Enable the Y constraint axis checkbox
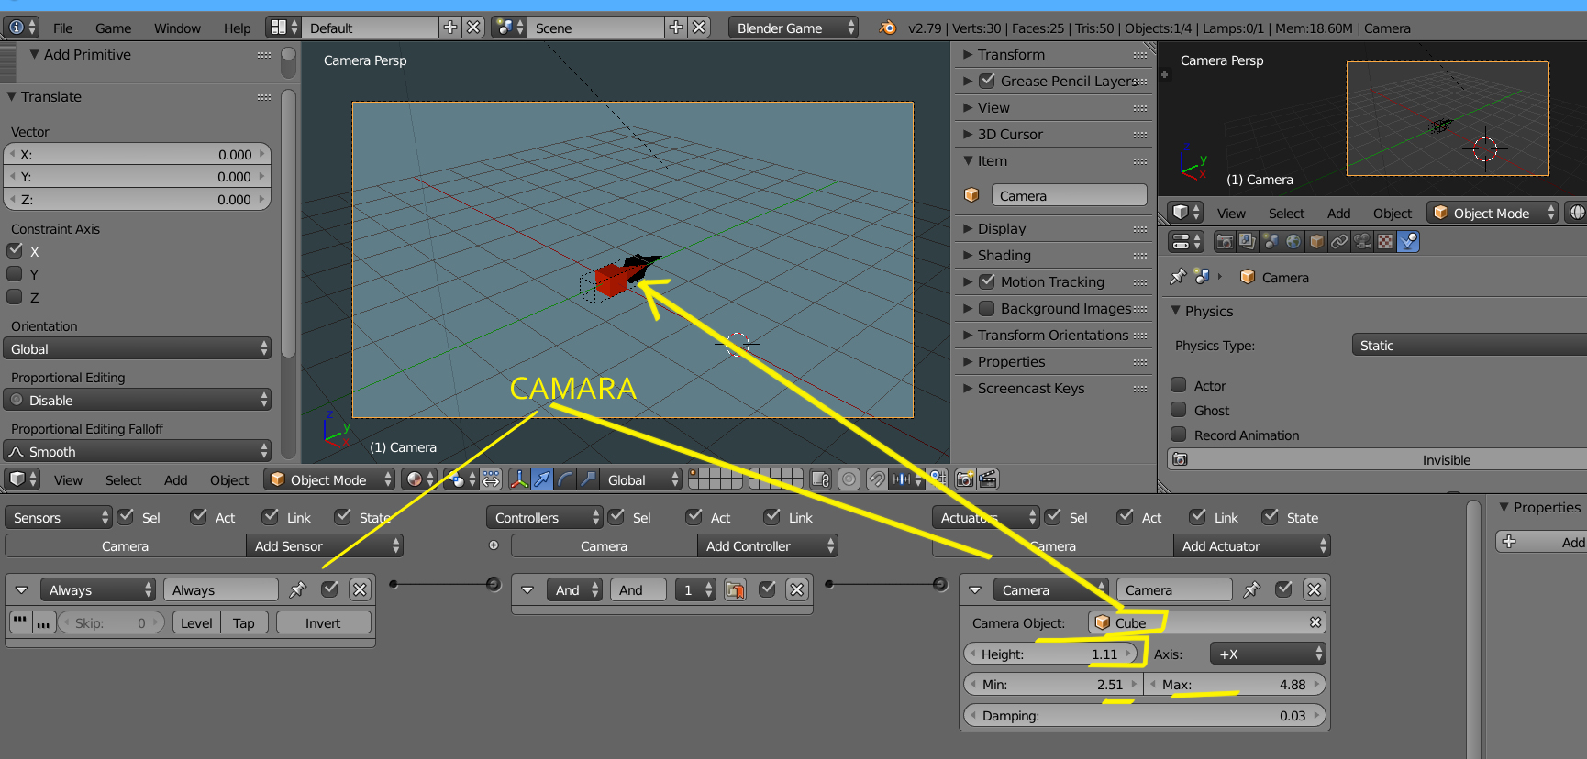Viewport: 1587px width, 759px height. pos(15,274)
